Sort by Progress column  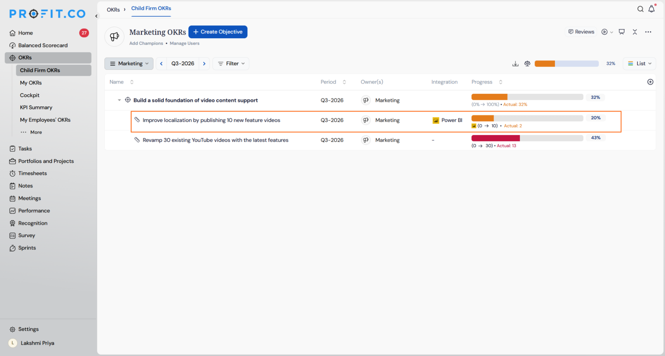click(x=501, y=82)
